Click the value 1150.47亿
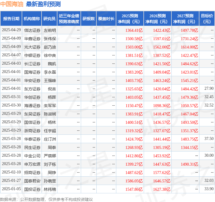The image size is (215, 202). coord(134,106)
